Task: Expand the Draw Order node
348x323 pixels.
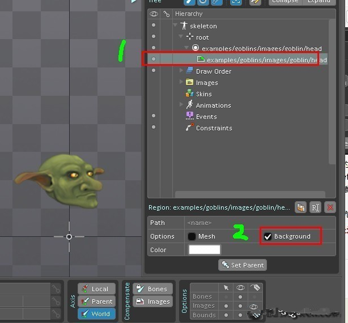Action: click(181, 70)
